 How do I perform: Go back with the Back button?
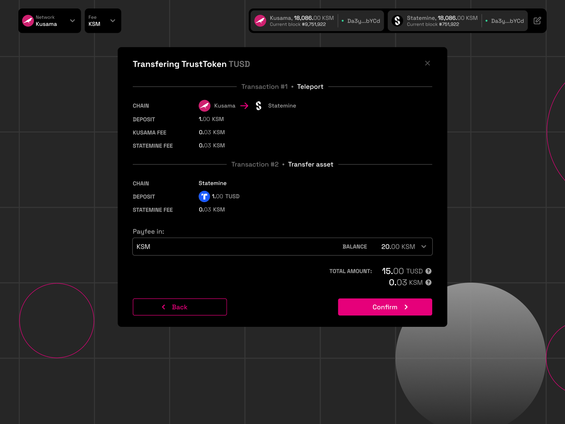180,307
